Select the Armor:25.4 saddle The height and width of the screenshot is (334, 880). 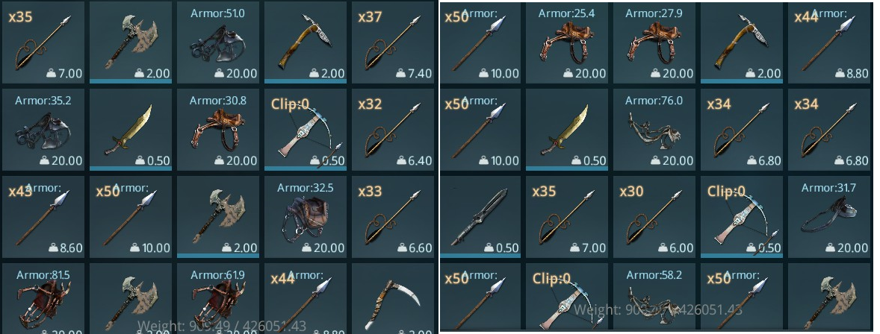tap(567, 42)
